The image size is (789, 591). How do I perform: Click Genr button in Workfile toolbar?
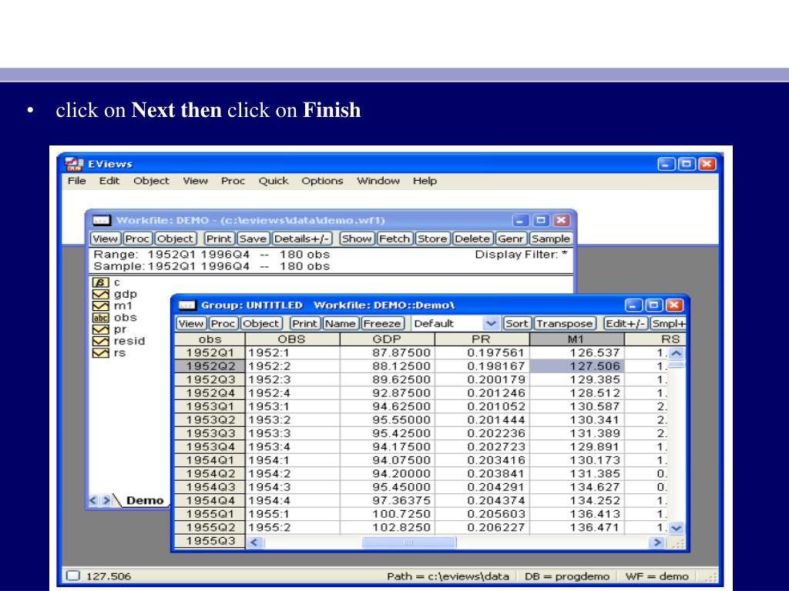pos(511,239)
